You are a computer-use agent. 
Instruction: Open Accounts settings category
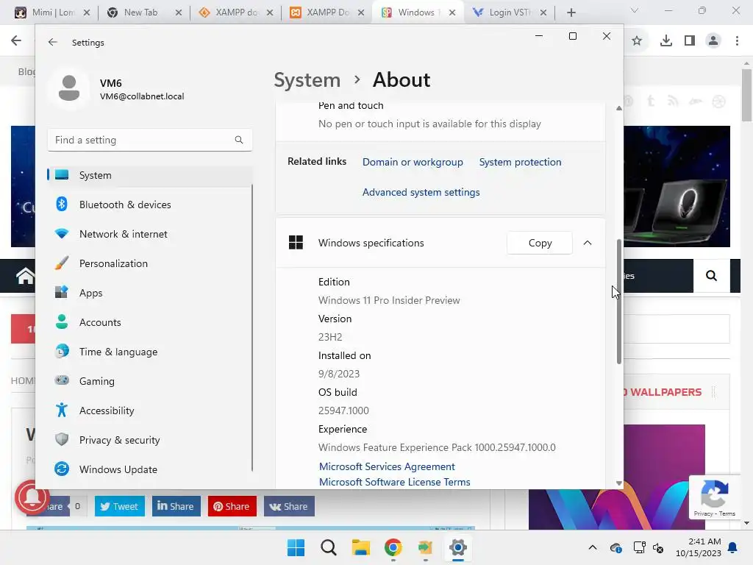click(x=149, y=322)
